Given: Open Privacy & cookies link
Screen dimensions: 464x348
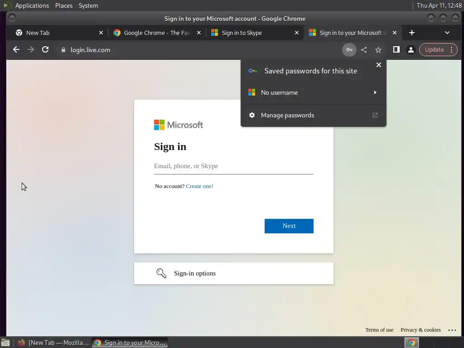Looking at the screenshot, I should click(420, 330).
